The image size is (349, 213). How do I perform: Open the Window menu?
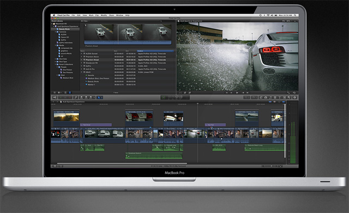120,15
